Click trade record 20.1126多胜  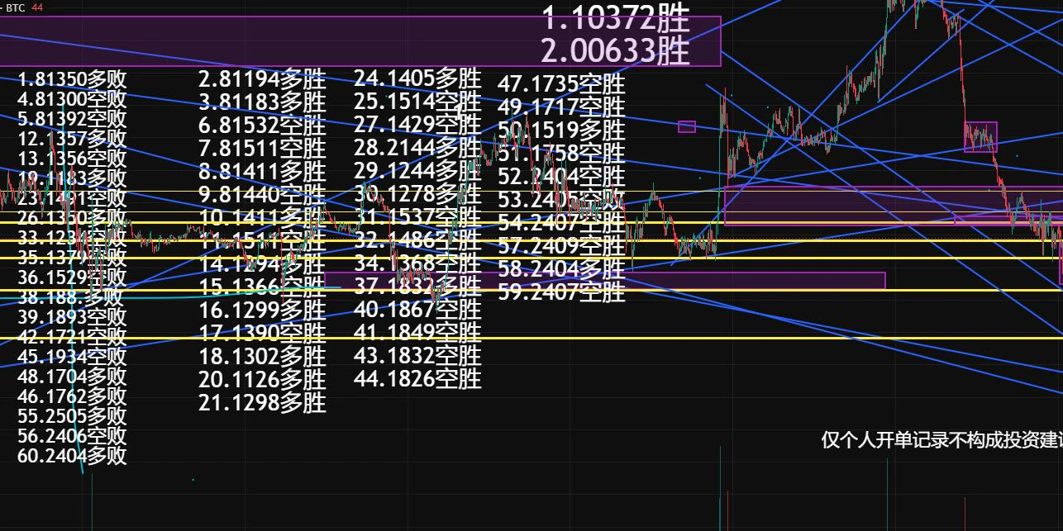coord(262,380)
